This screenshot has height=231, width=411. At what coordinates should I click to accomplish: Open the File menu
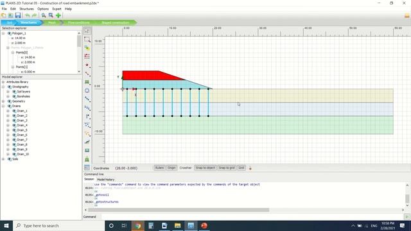tap(4, 9)
